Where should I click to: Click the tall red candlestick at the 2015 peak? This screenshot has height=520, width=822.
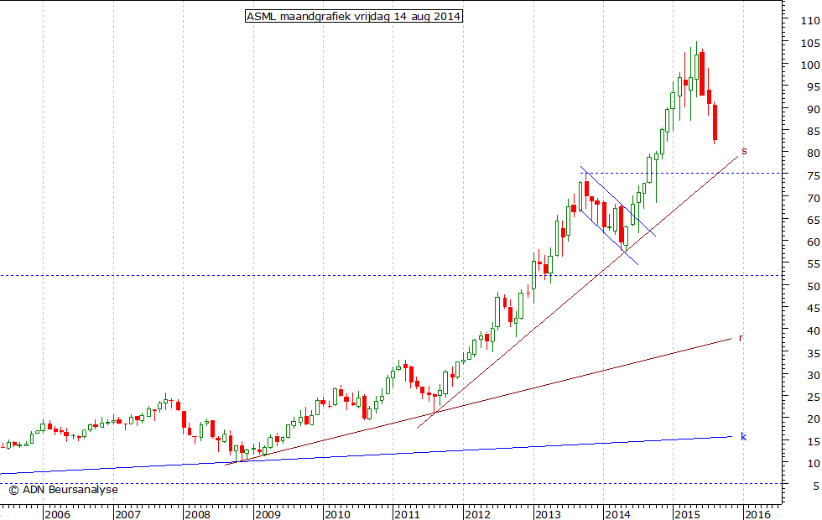point(702,74)
